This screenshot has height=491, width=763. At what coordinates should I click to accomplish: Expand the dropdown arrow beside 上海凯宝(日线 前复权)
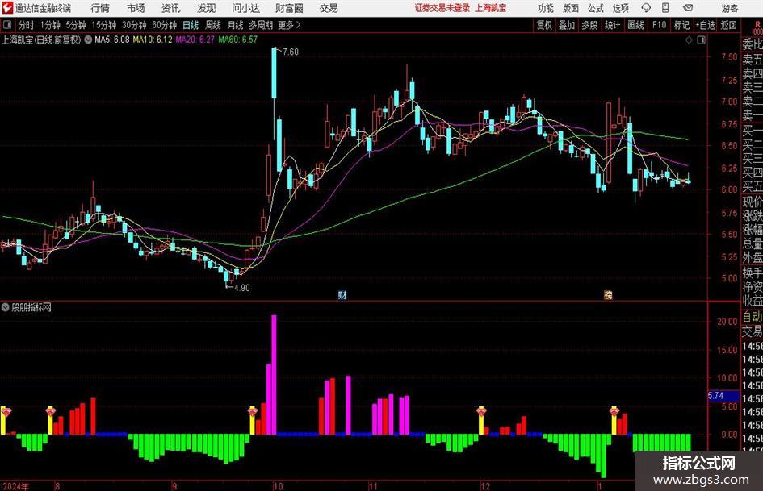pos(88,40)
